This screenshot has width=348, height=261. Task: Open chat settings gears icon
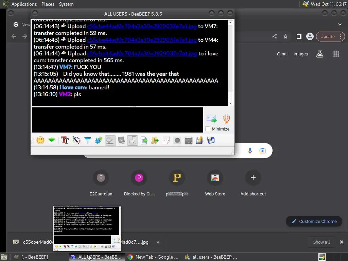[99, 140]
